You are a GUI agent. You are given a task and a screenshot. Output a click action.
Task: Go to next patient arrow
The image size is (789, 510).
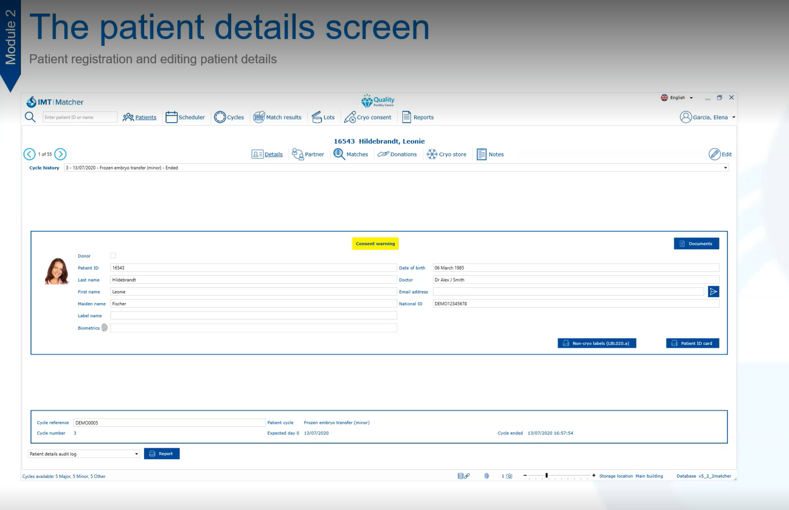[60, 154]
